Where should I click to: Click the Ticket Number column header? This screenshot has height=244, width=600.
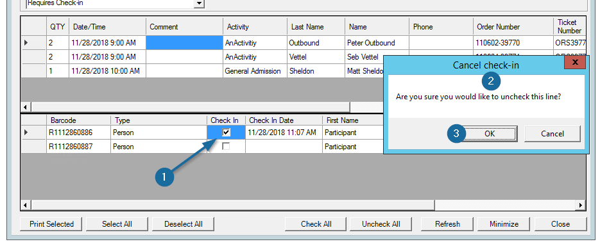569,27
